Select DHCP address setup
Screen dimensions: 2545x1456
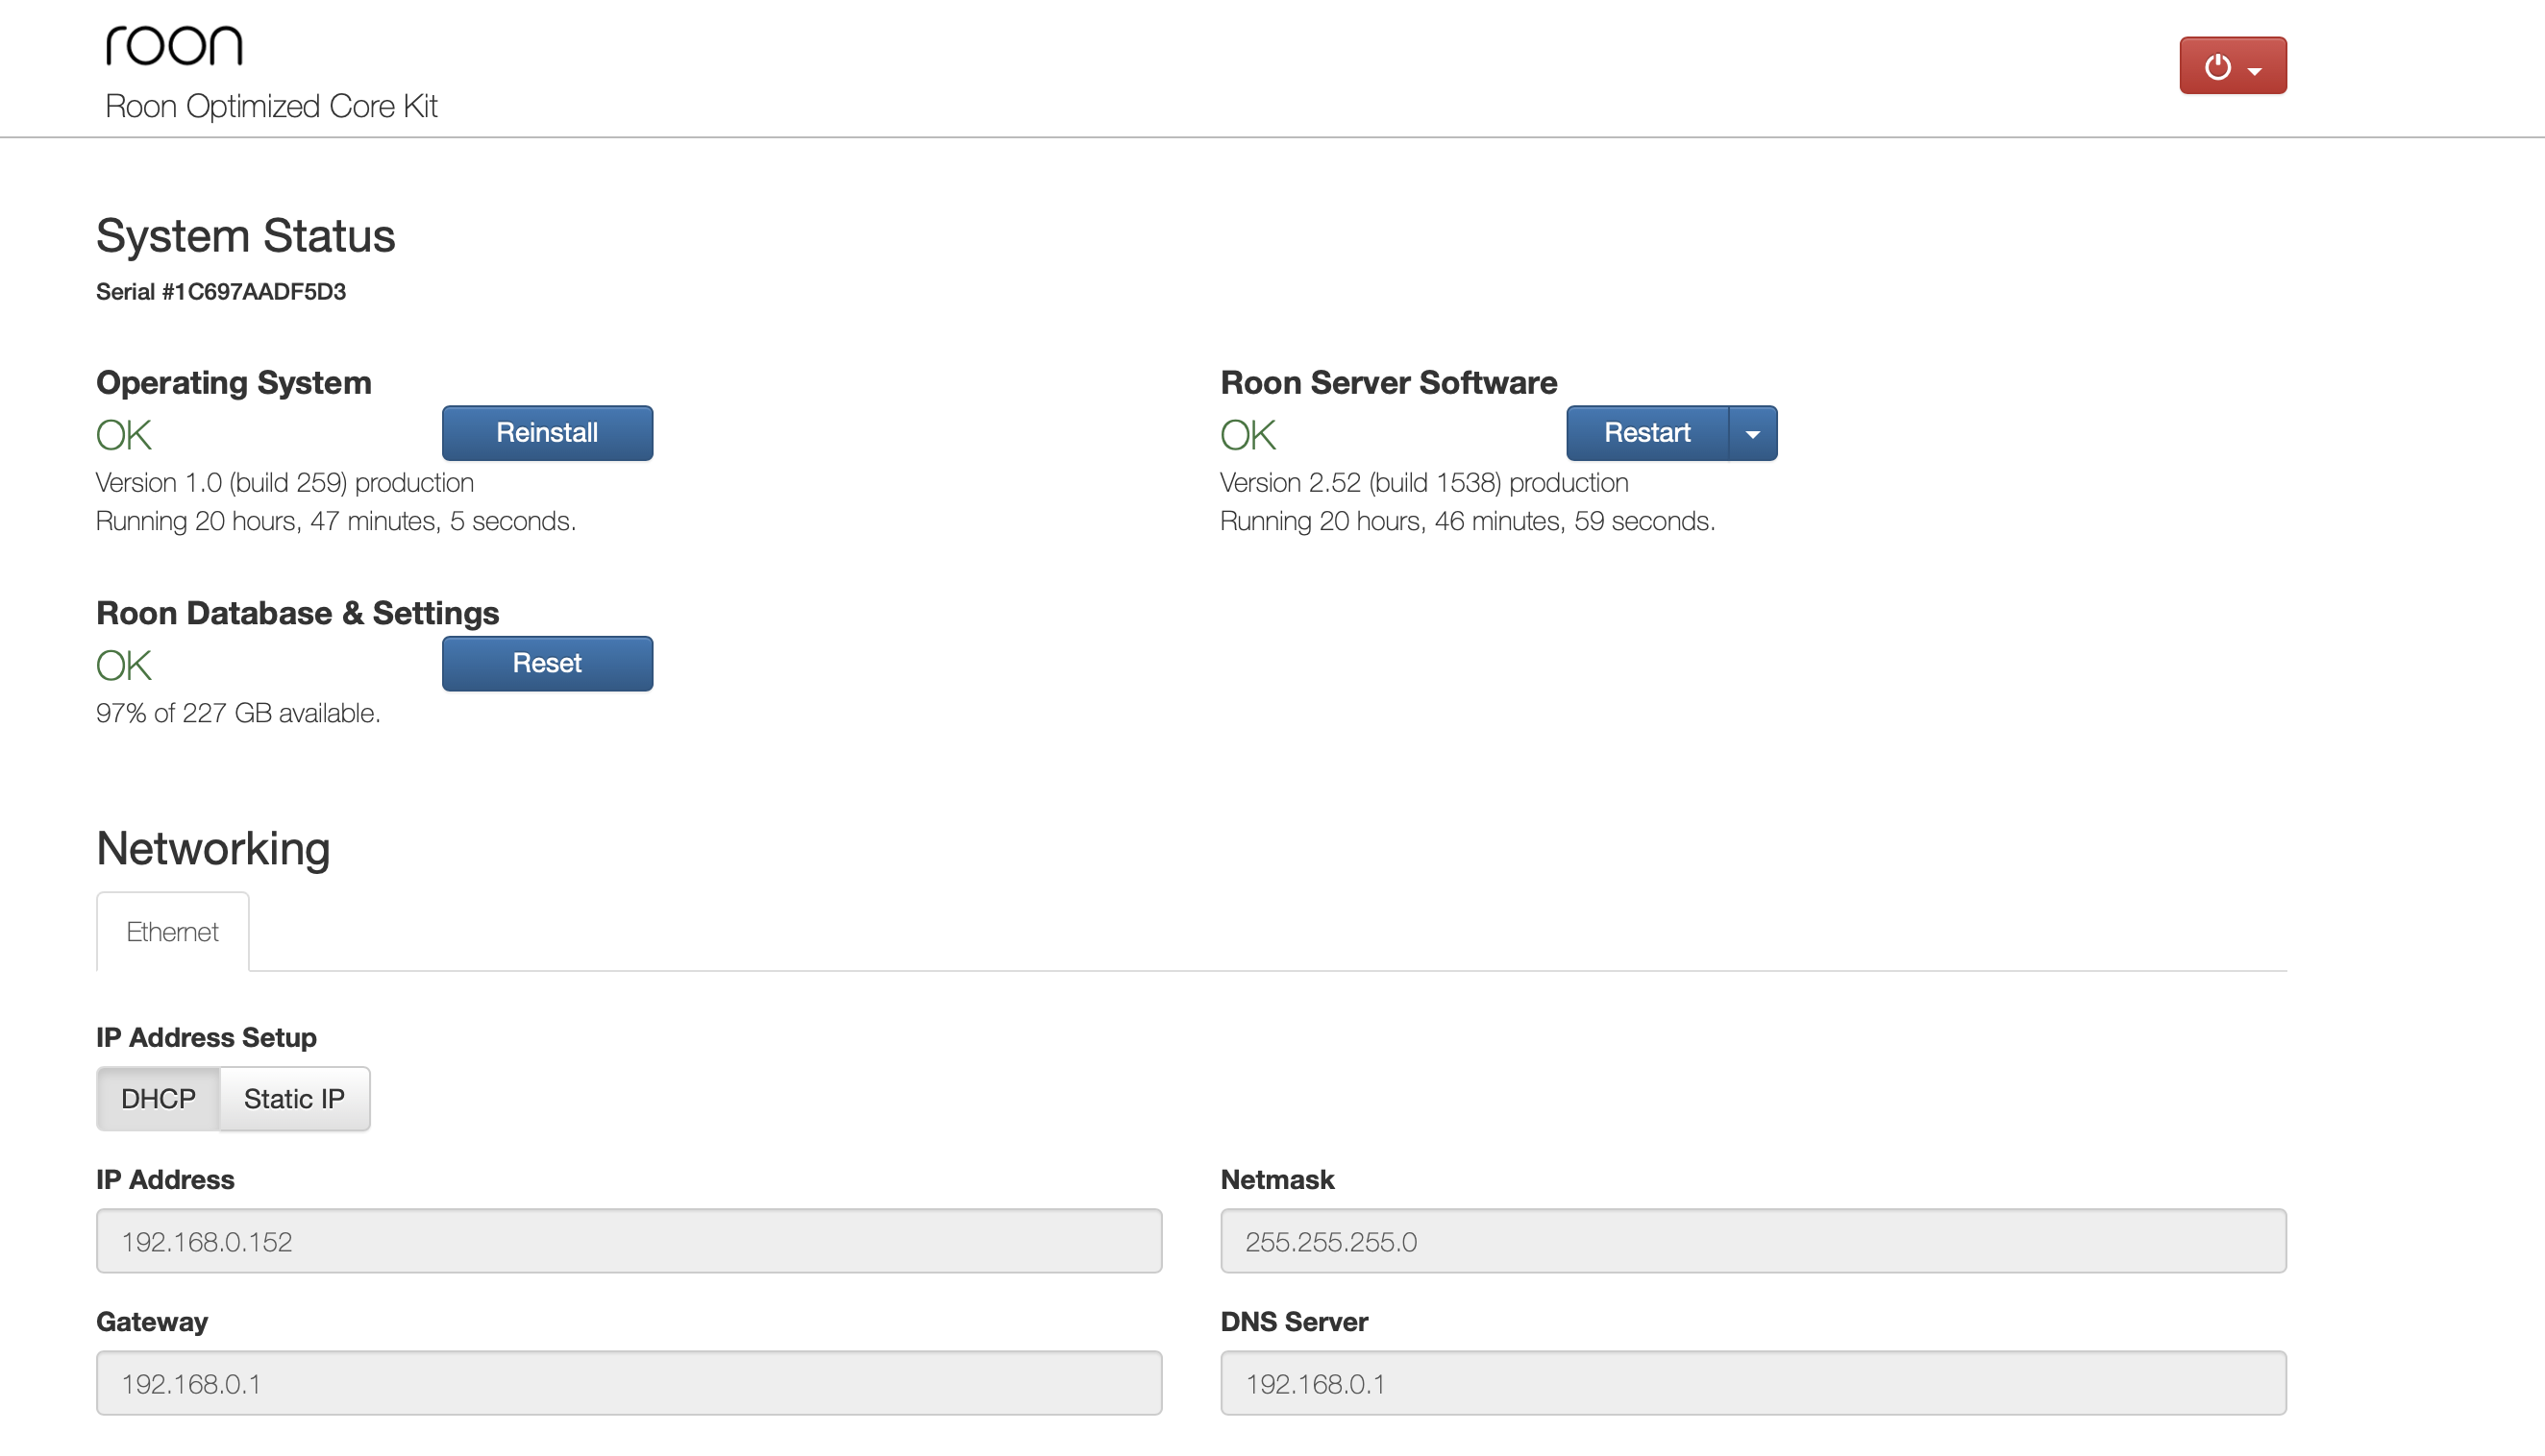click(x=158, y=1099)
